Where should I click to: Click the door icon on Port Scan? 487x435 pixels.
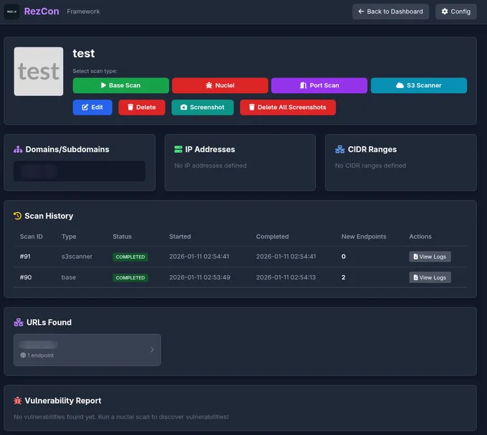pyautogui.click(x=303, y=85)
